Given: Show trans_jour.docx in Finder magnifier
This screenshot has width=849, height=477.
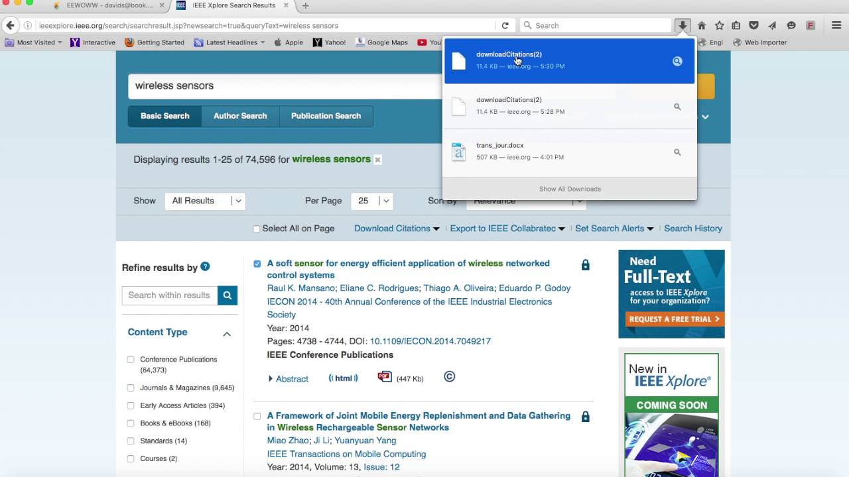Looking at the screenshot, I should pos(677,152).
